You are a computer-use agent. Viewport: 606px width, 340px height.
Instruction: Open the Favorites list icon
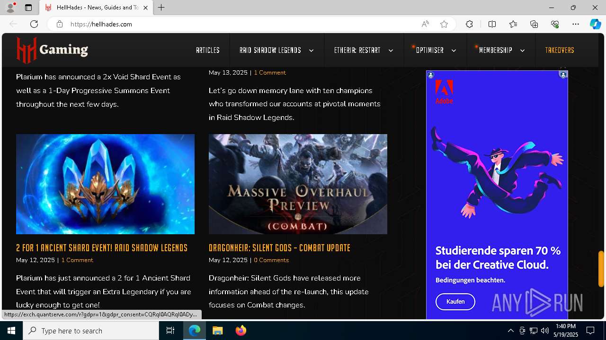513,24
